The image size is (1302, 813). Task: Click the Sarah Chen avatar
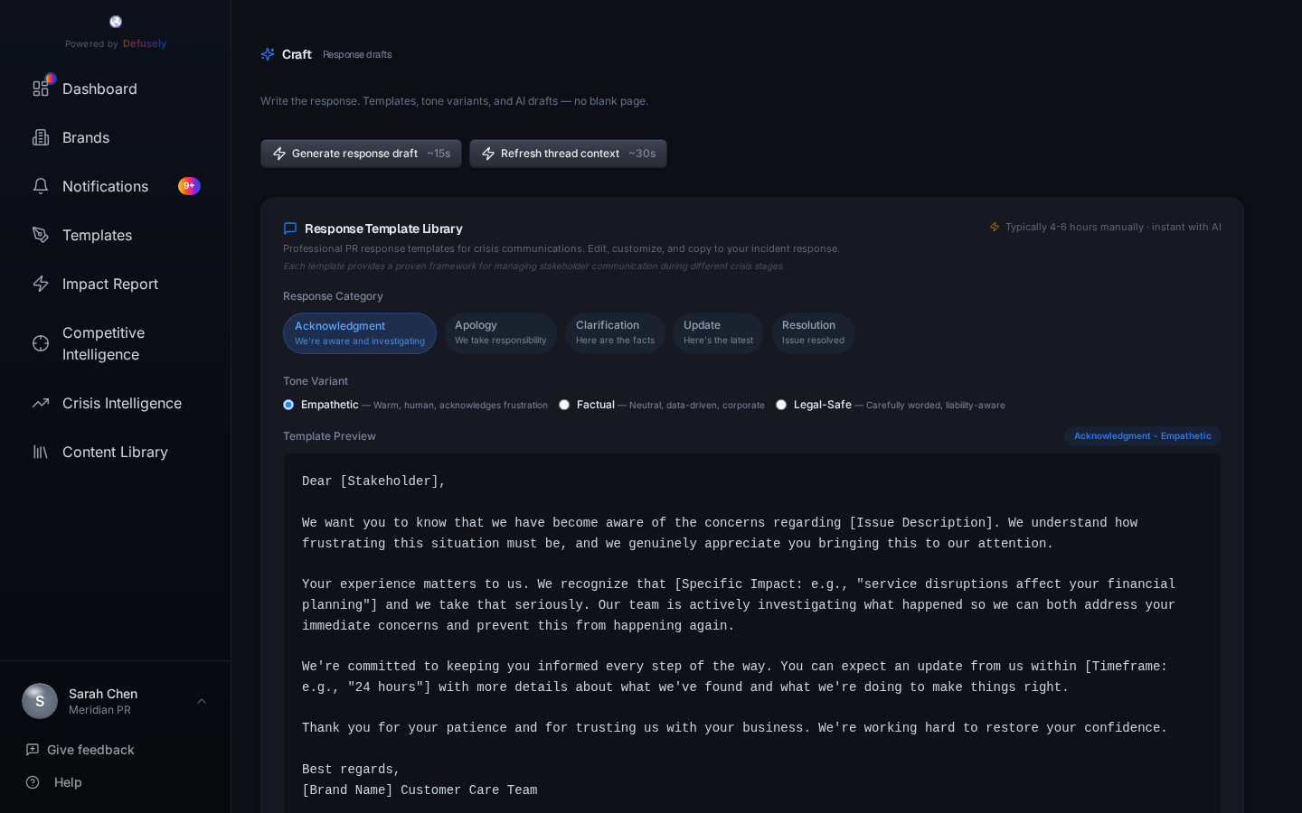click(40, 701)
